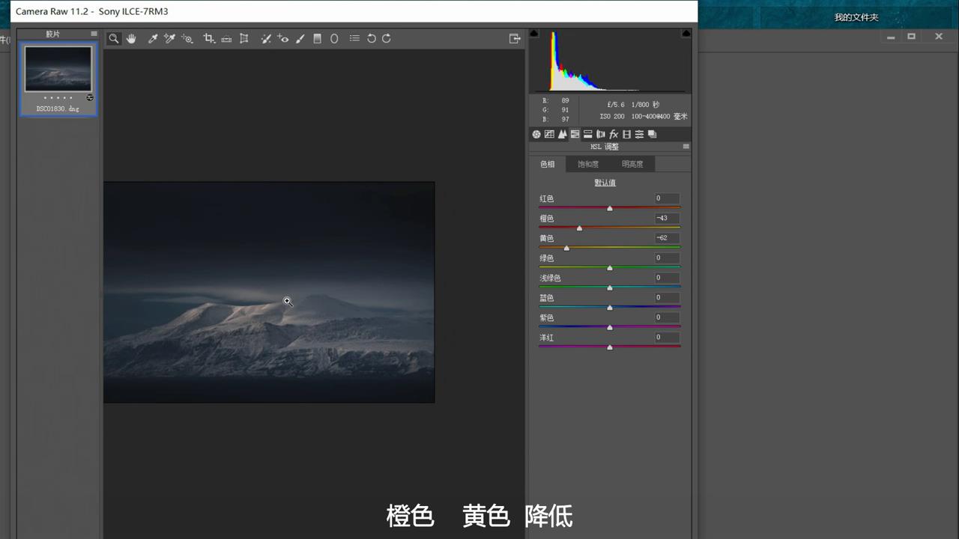Image resolution: width=959 pixels, height=539 pixels.
Task: Toggle shadow clipping warning in histogram
Action: coord(534,34)
